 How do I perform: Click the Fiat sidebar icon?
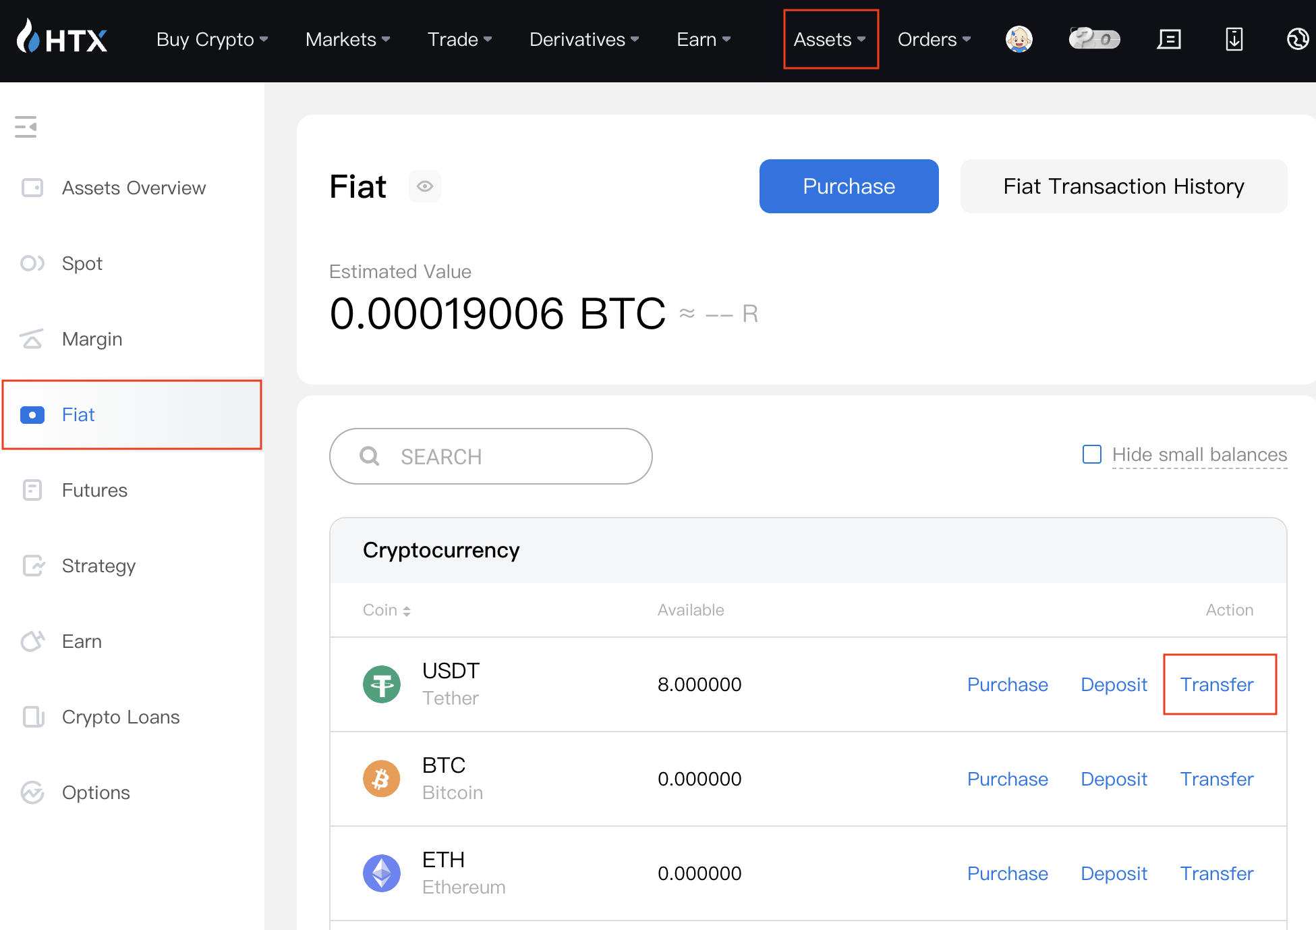coord(32,414)
